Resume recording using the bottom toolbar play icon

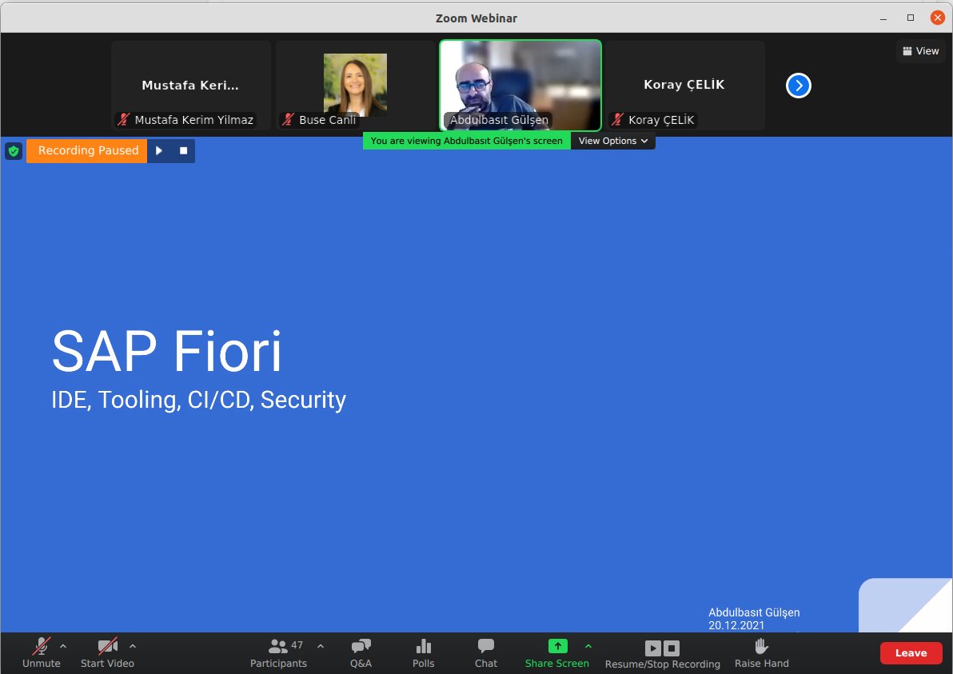(652, 648)
